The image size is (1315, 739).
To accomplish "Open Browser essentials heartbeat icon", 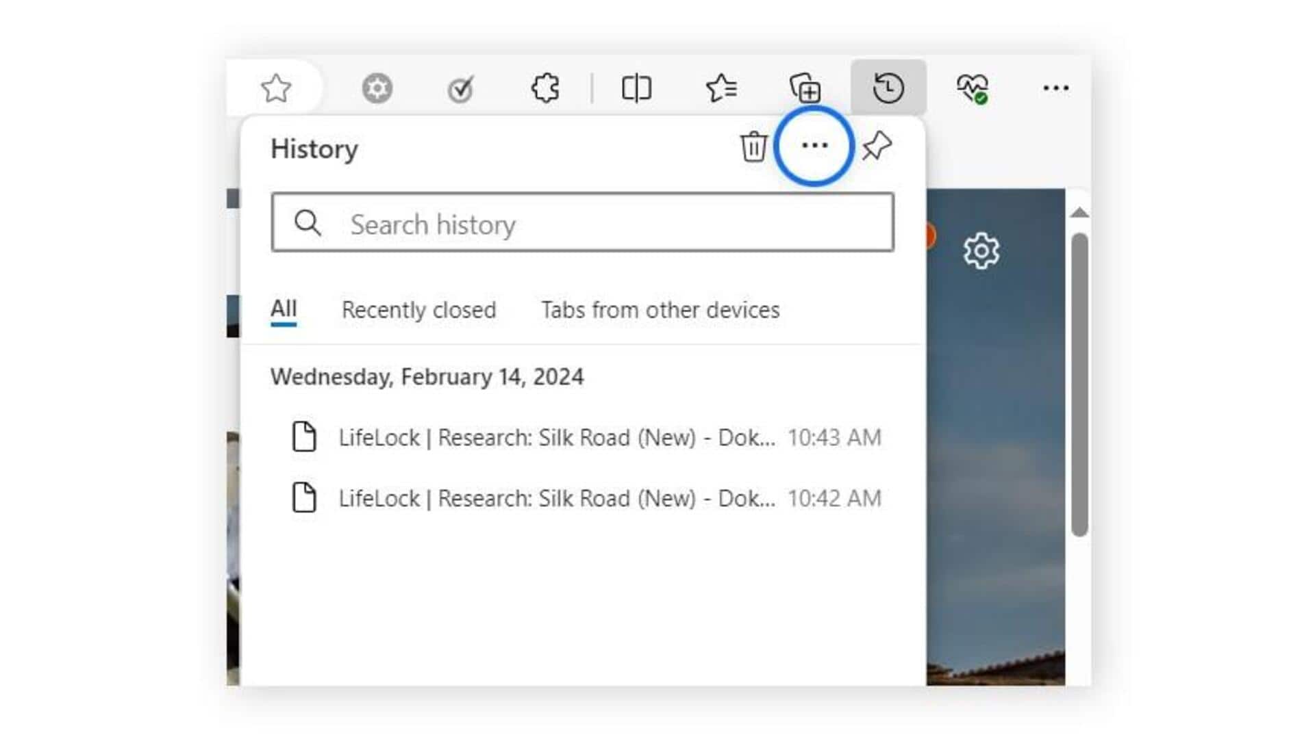I will [972, 88].
